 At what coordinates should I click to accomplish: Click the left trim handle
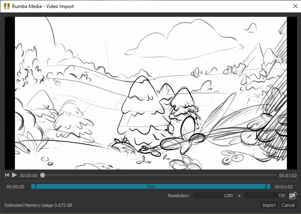coord(33,186)
